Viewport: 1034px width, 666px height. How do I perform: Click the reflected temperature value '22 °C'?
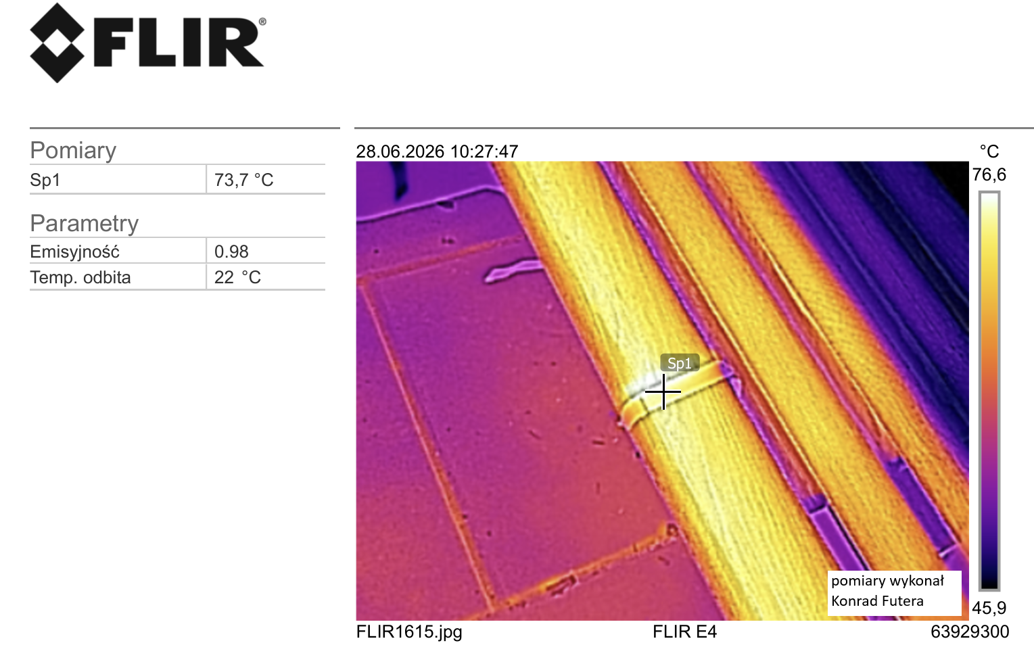pyautogui.click(x=237, y=277)
